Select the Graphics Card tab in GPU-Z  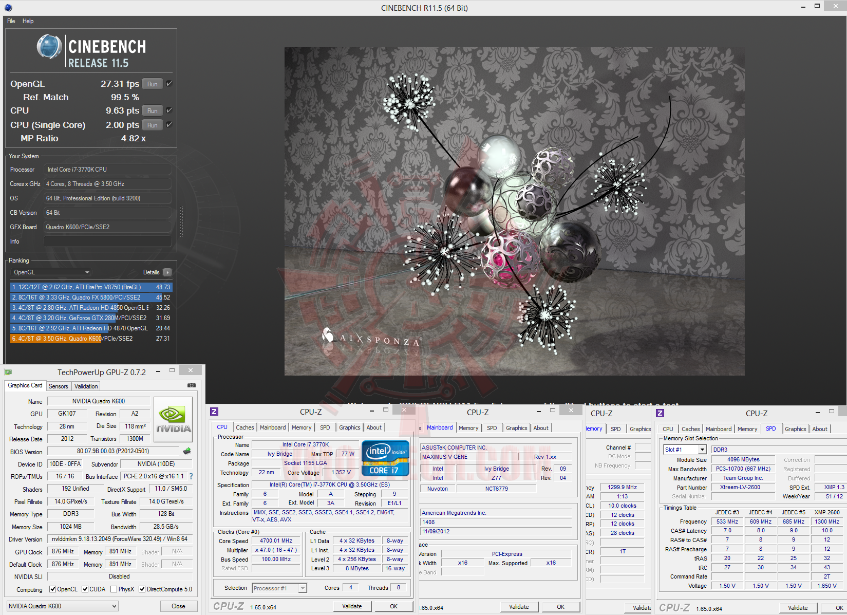[x=25, y=385]
